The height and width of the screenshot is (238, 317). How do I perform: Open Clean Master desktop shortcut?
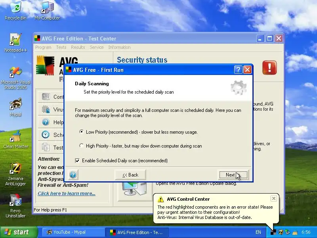[x=15, y=139]
